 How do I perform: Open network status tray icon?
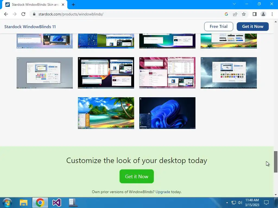pos(234,203)
